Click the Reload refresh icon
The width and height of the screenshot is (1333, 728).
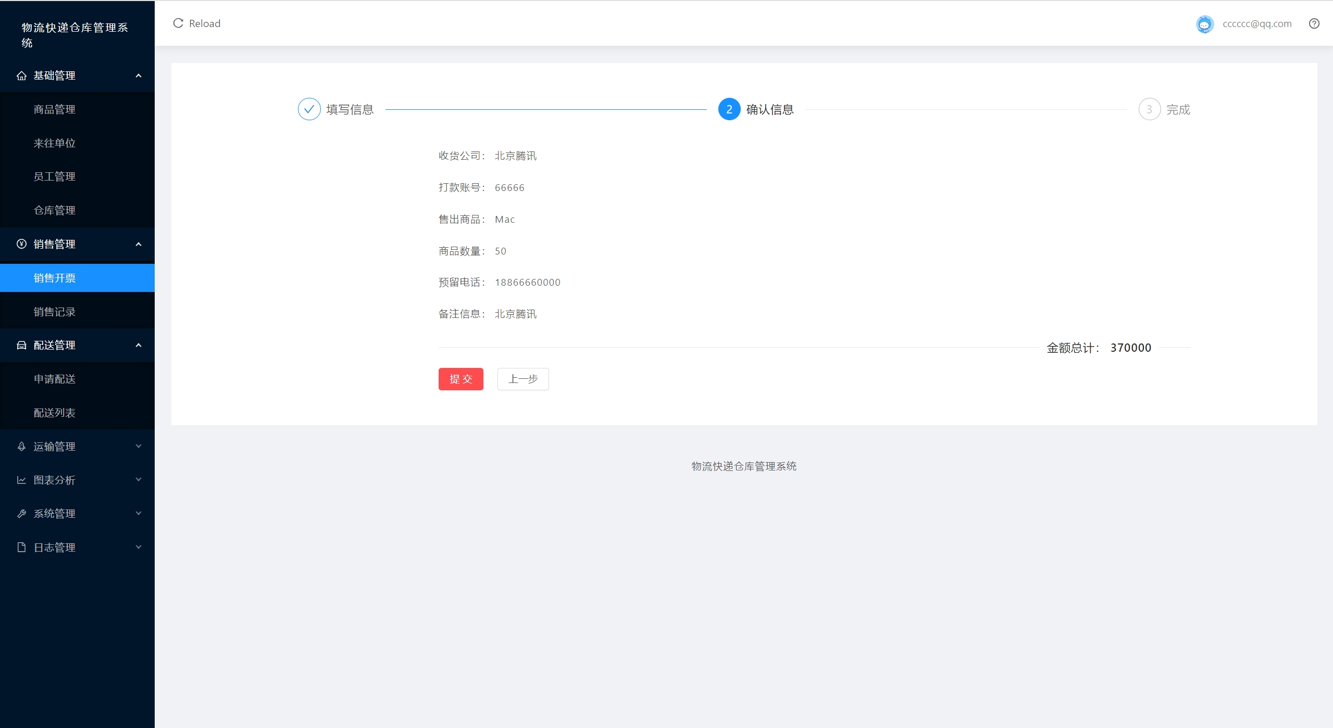[x=178, y=23]
